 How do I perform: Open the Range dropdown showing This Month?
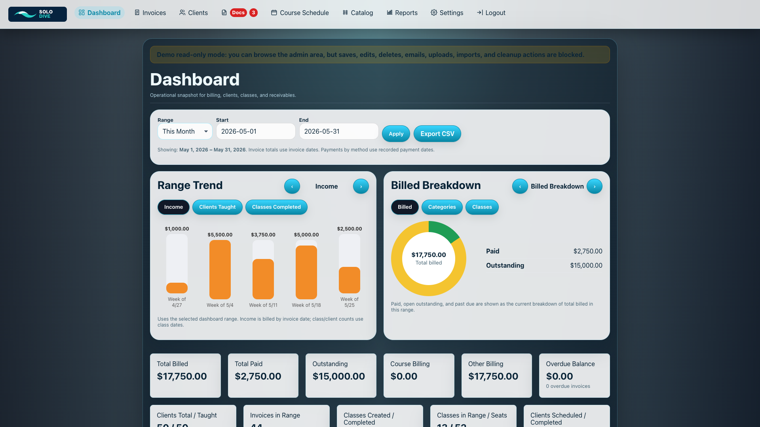(185, 131)
